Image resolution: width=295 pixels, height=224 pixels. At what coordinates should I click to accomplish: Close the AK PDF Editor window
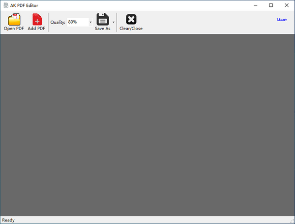287,5
